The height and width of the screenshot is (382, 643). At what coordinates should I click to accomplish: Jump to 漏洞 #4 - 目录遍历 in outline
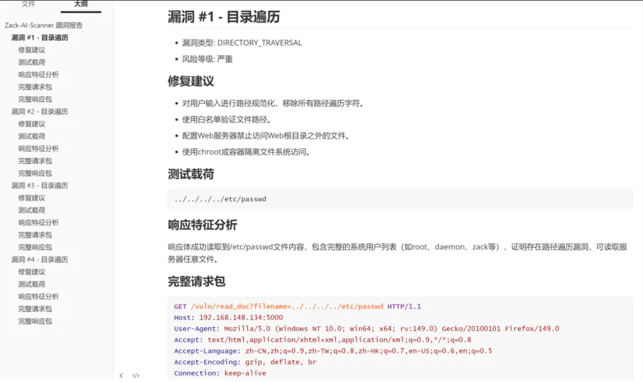point(40,259)
